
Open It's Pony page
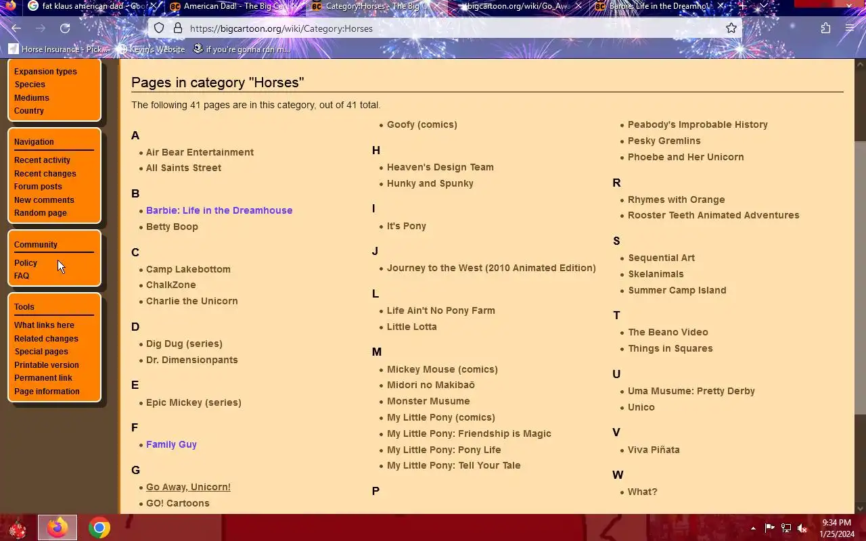pos(406,226)
